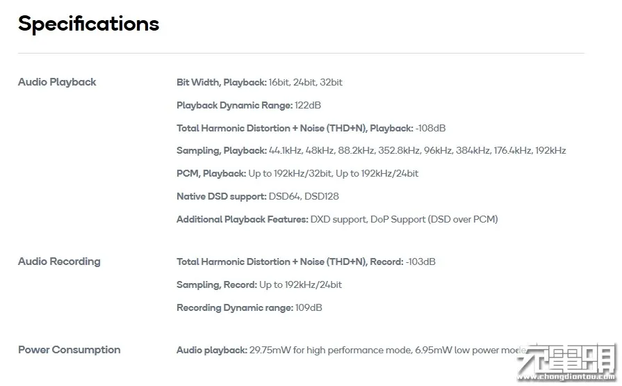Click the Sampling, Playback frequencies line
Screen dimensions: 622x386
371,150
